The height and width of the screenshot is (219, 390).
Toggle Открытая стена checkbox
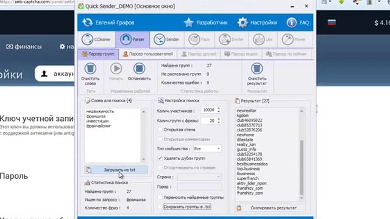[x=160, y=130]
